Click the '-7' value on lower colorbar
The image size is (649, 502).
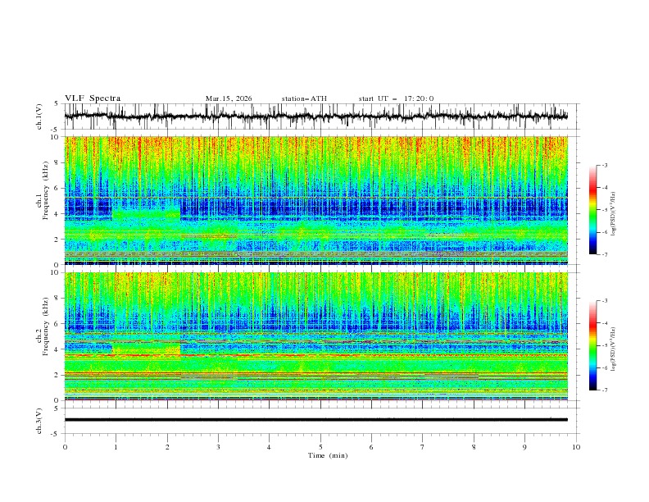coord(605,390)
